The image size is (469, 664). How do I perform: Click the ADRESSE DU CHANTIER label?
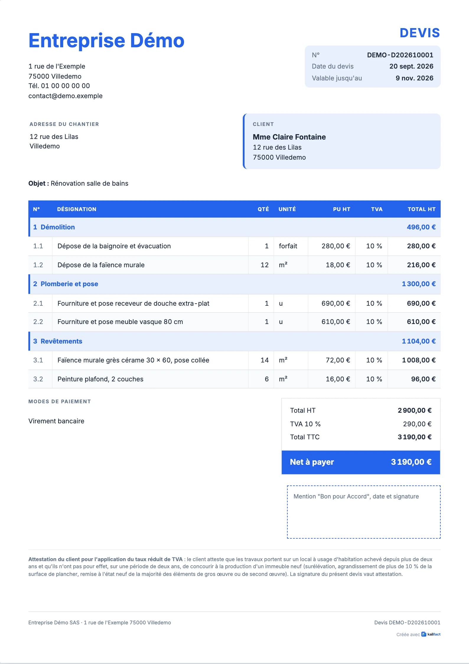[x=64, y=124]
